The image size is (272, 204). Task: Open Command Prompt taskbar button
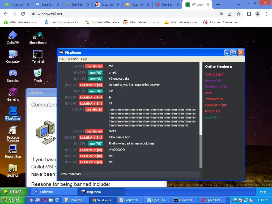pos(185,200)
